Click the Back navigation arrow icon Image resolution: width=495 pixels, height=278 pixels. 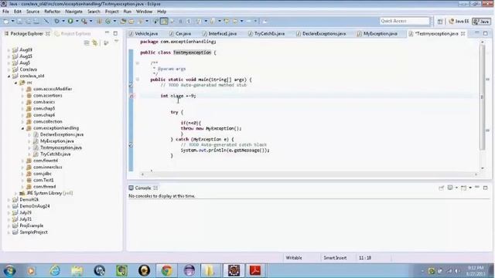(235, 21)
